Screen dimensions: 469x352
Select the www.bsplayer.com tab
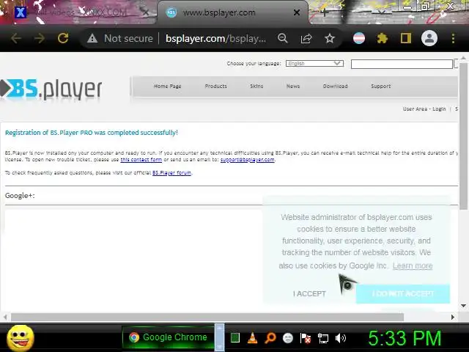tap(232, 12)
